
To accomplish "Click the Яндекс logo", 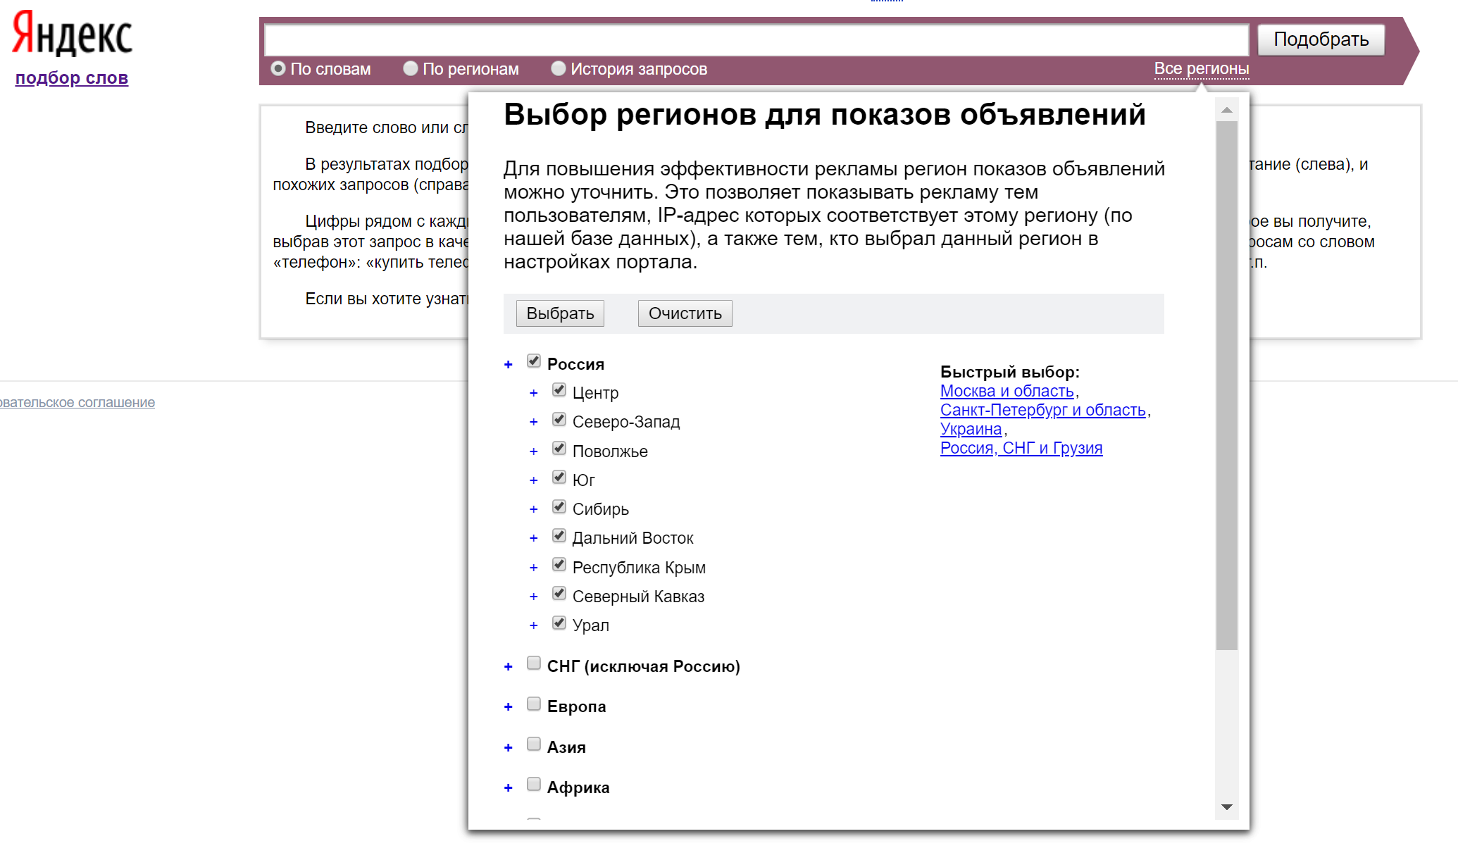I will 72,35.
